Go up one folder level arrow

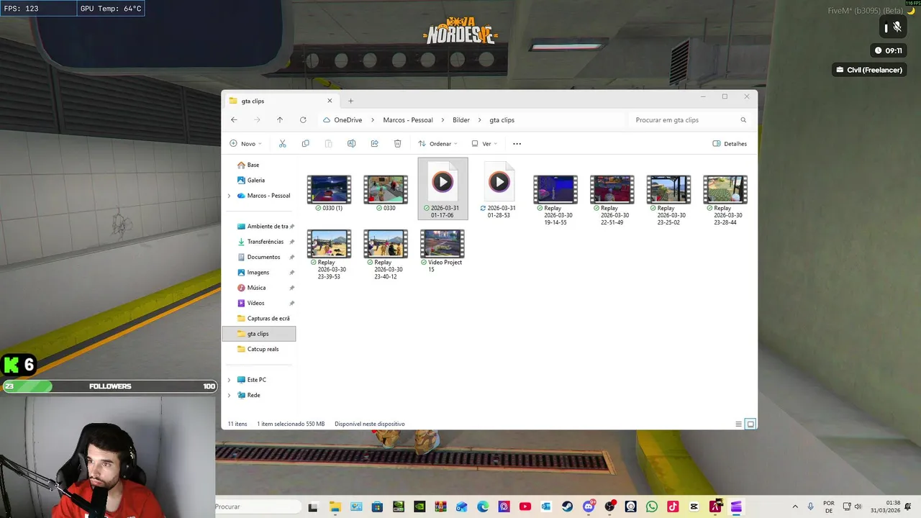coord(280,120)
